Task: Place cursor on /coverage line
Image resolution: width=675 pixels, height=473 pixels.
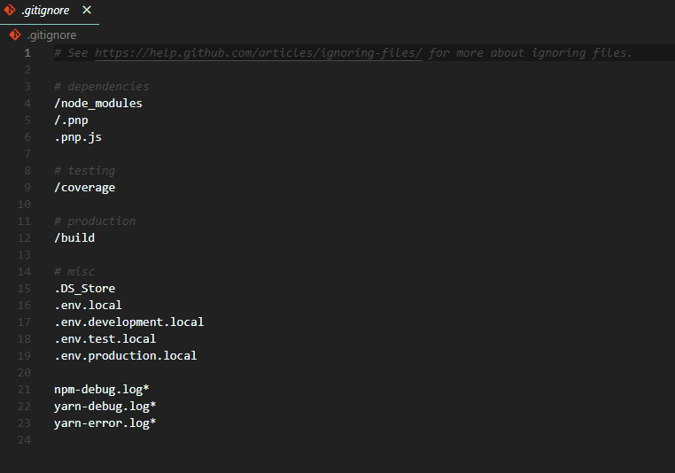Action: click(x=85, y=188)
